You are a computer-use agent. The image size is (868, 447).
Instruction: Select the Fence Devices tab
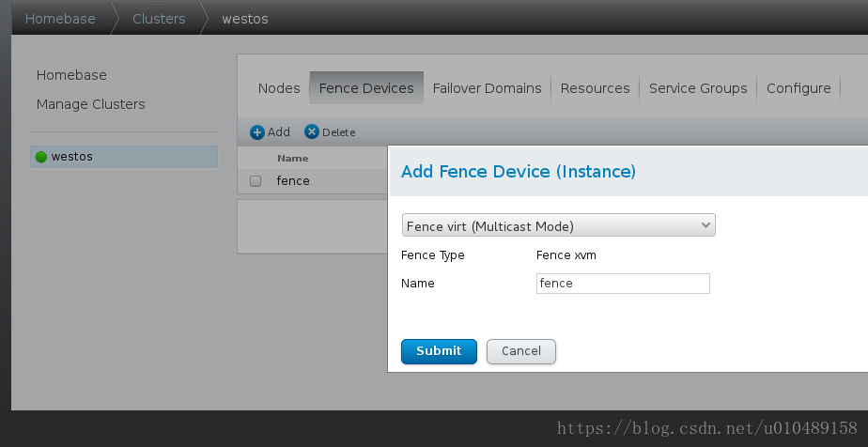366,88
